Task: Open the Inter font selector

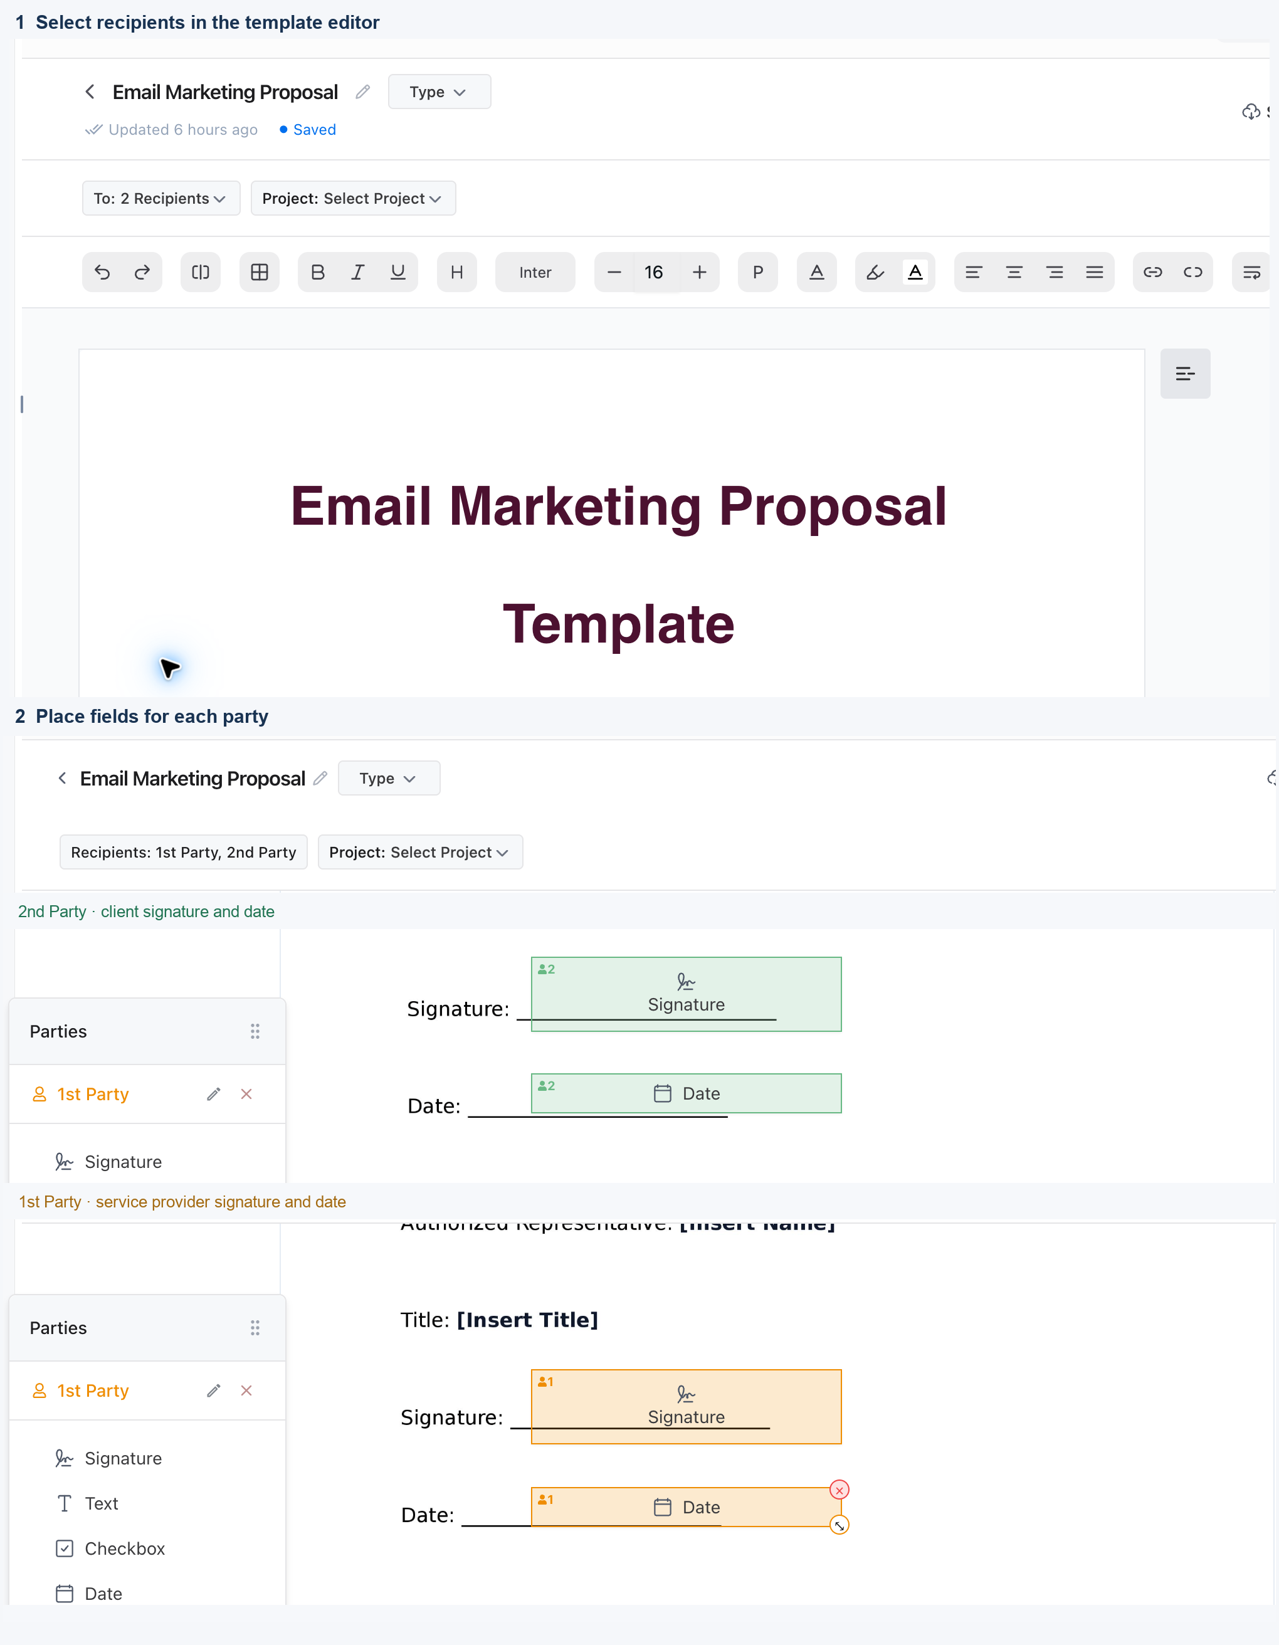Action: click(x=535, y=272)
